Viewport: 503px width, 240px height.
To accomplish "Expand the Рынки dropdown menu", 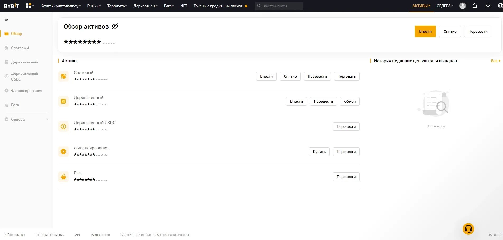I will (x=94, y=6).
